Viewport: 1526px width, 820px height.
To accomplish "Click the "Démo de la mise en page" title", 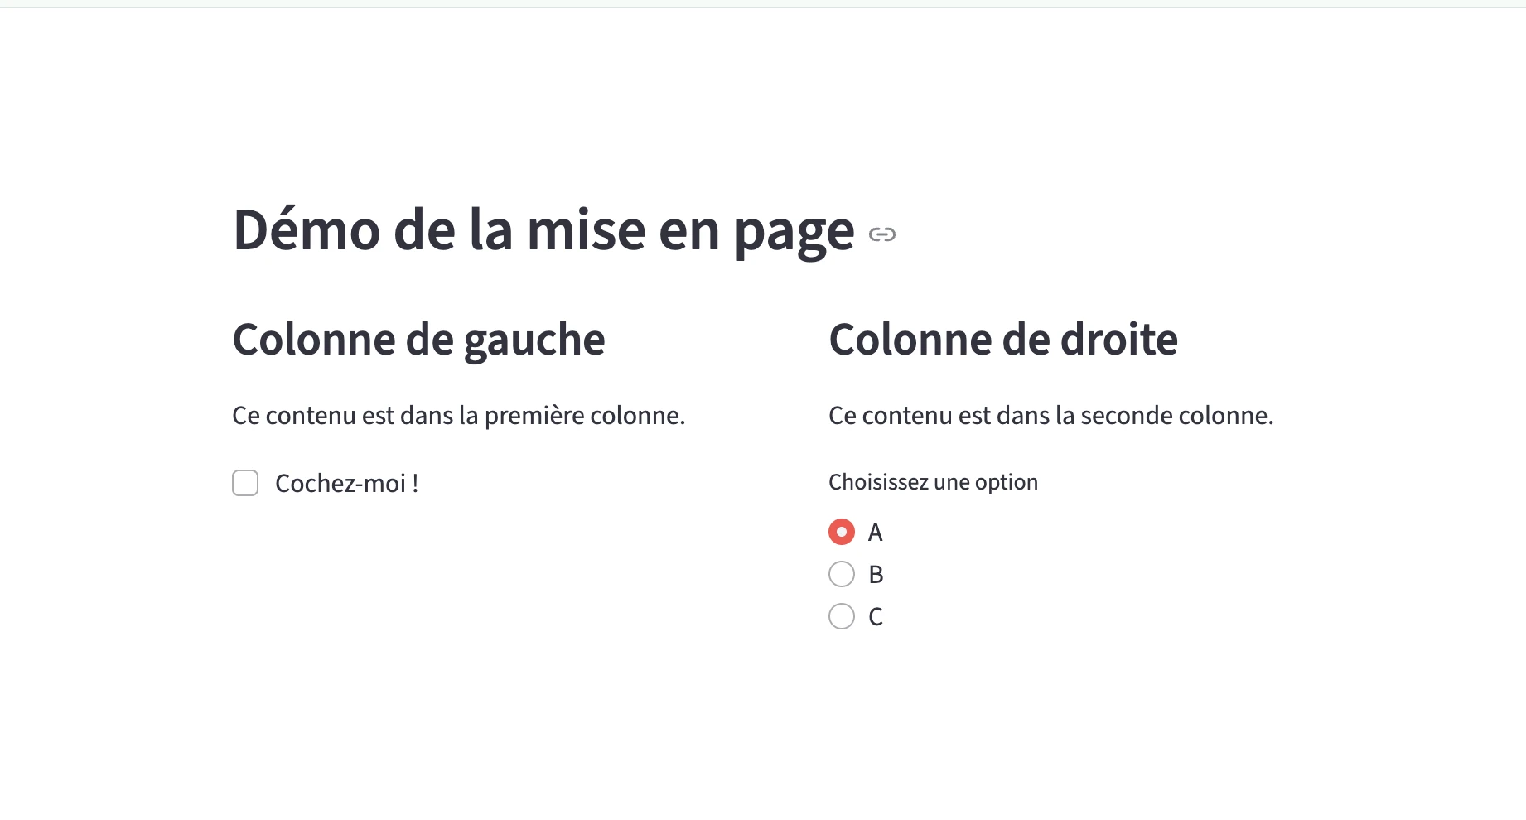I will pyautogui.click(x=543, y=231).
